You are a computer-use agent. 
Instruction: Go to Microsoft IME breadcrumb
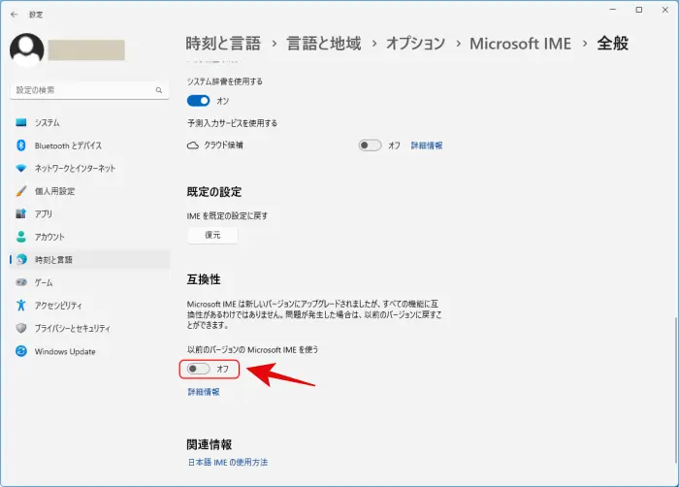(x=520, y=44)
